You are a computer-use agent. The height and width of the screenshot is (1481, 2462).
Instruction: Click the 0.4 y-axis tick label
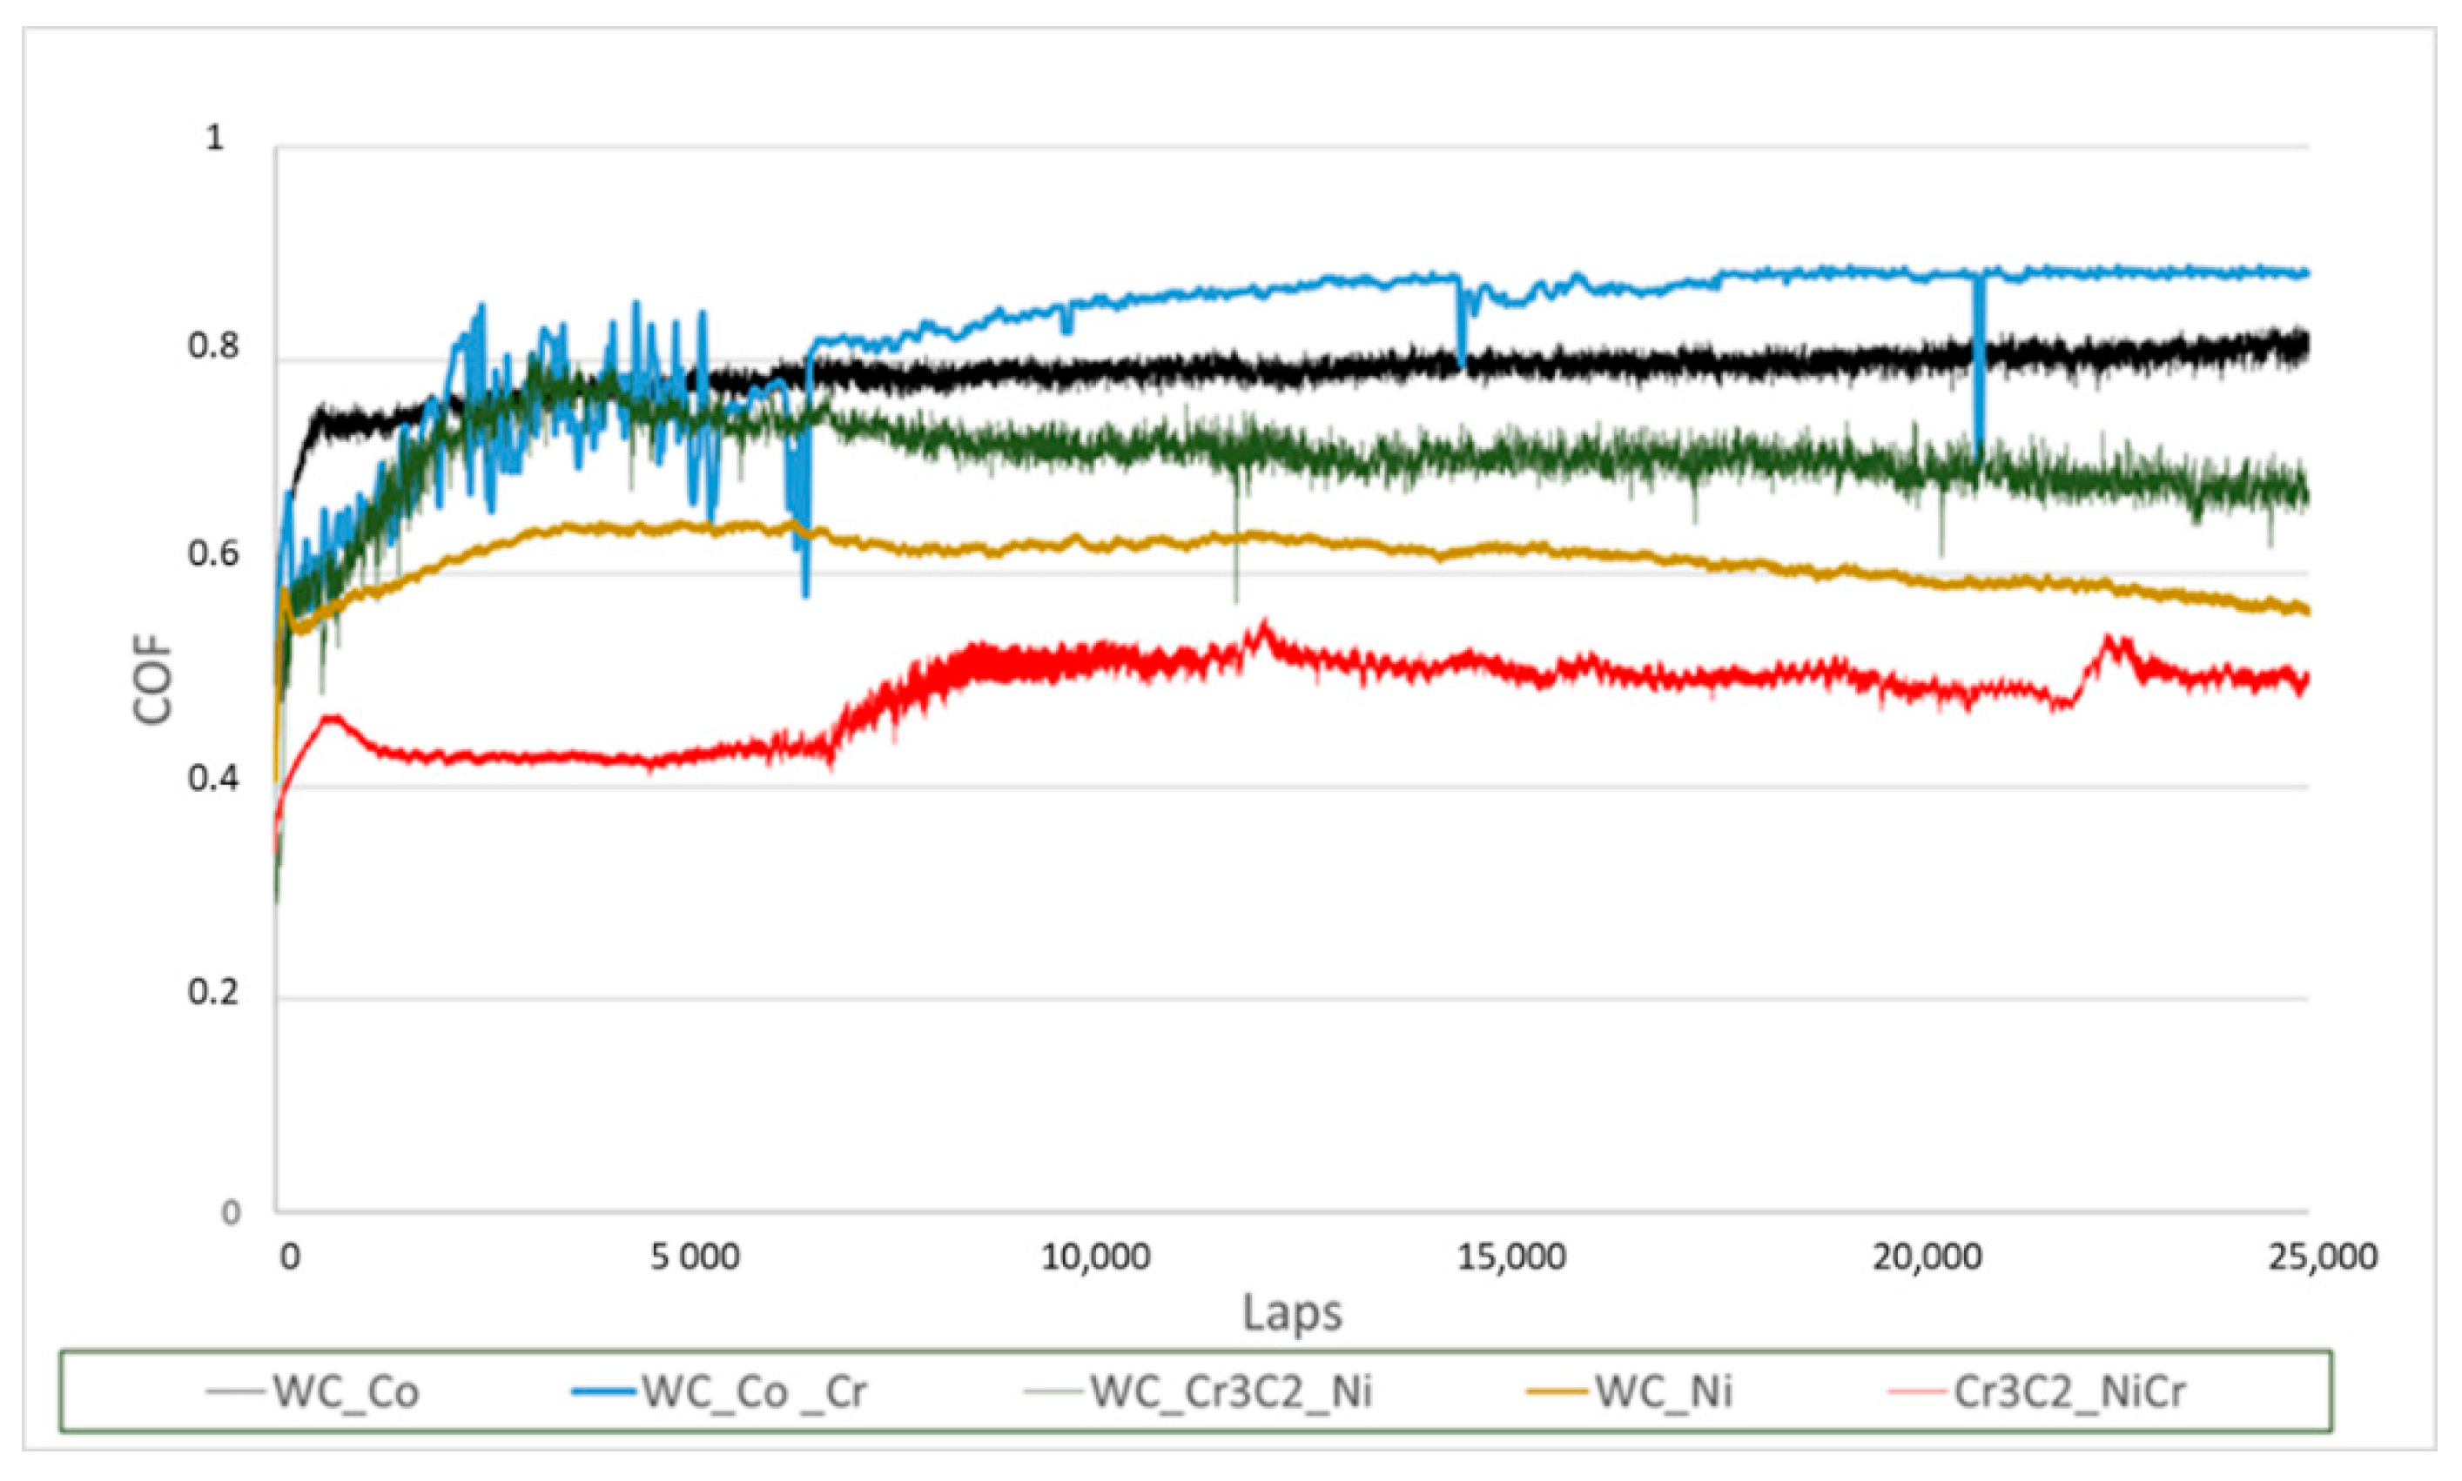click(213, 780)
